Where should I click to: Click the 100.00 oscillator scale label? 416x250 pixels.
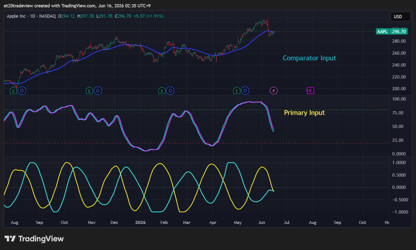click(x=399, y=99)
